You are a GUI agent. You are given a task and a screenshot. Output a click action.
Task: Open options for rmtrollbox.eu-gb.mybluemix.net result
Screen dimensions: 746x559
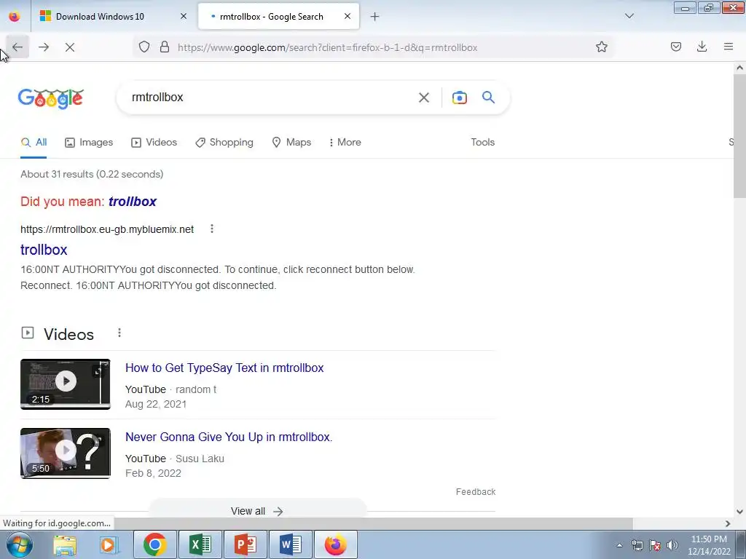tap(212, 229)
